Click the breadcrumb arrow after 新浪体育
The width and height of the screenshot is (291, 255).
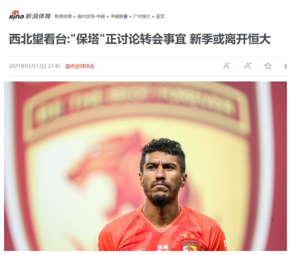click(x=75, y=17)
